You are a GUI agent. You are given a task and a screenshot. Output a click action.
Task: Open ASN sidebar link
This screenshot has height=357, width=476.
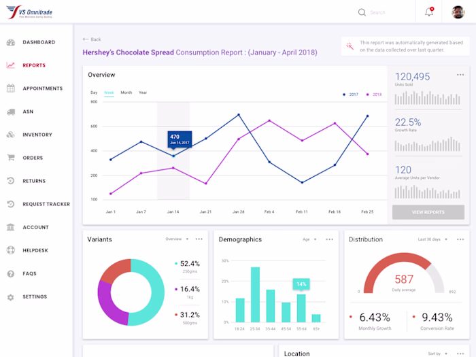point(28,112)
